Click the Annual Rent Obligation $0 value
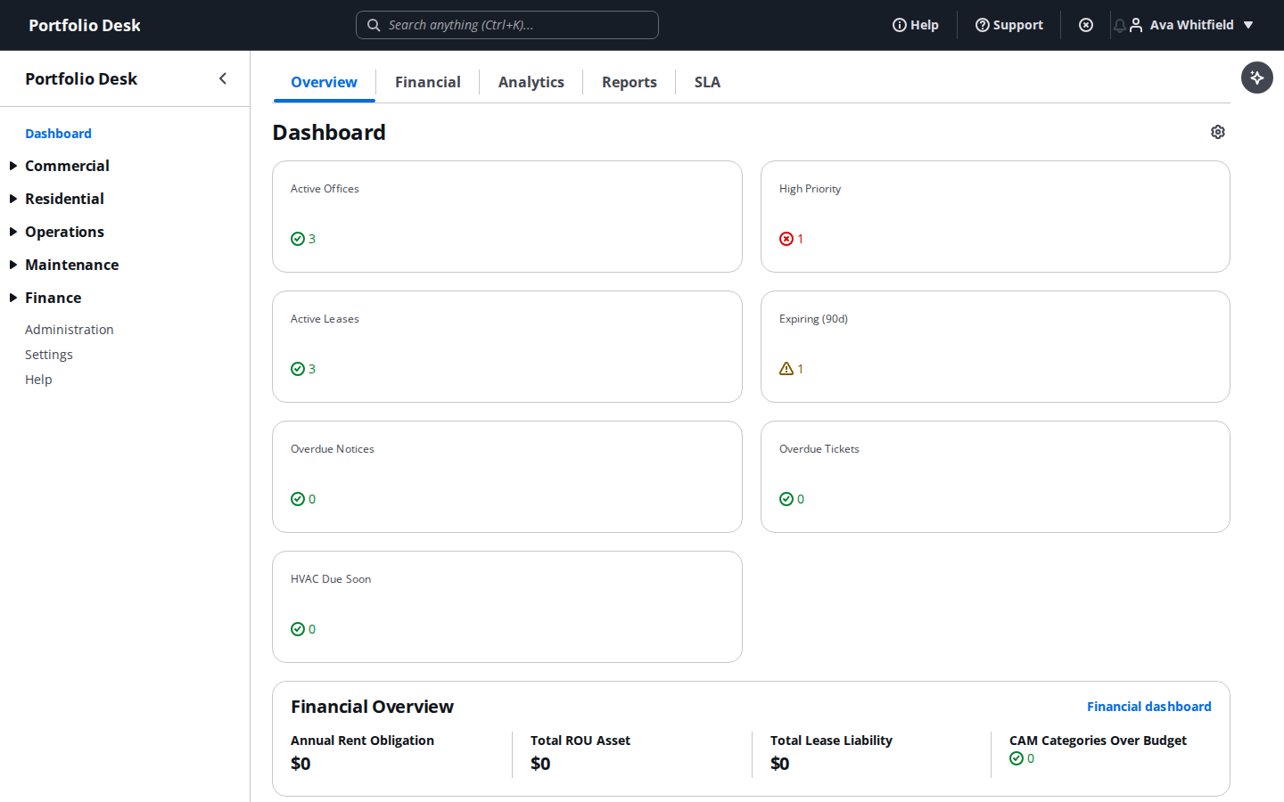The width and height of the screenshot is (1284, 802). point(300,764)
